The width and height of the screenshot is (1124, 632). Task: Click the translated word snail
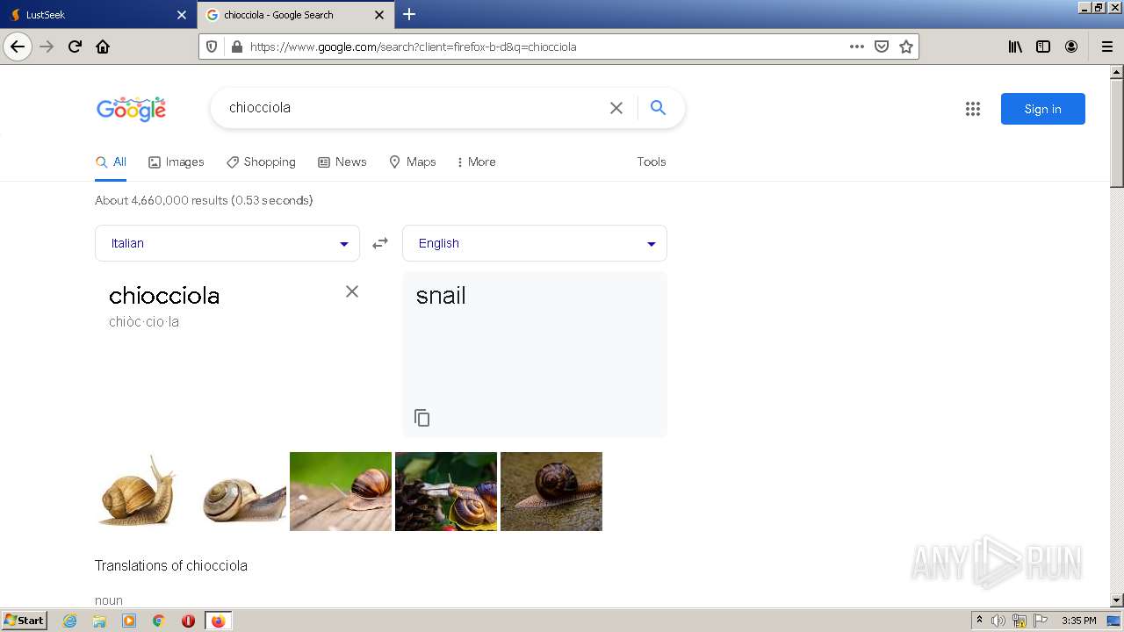[441, 296]
